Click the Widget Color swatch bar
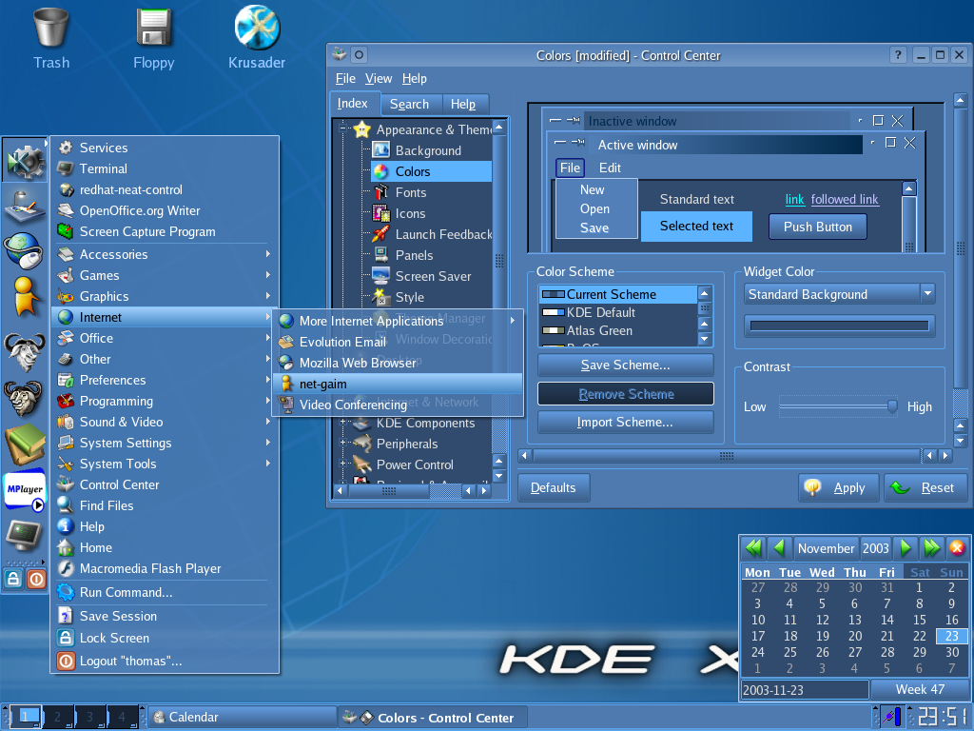The image size is (974, 731). pyautogui.click(x=839, y=326)
